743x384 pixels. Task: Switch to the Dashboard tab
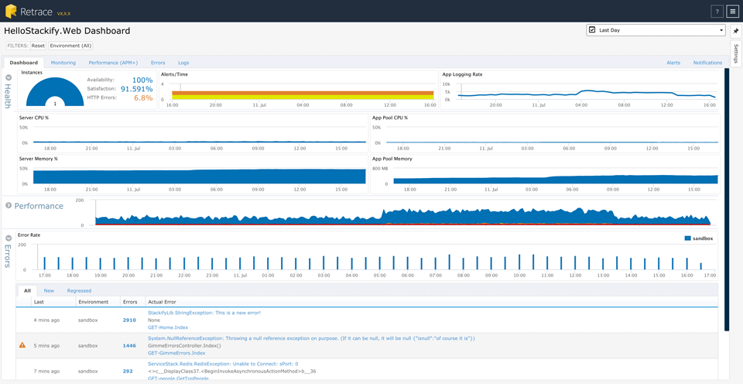(x=24, y=63)
